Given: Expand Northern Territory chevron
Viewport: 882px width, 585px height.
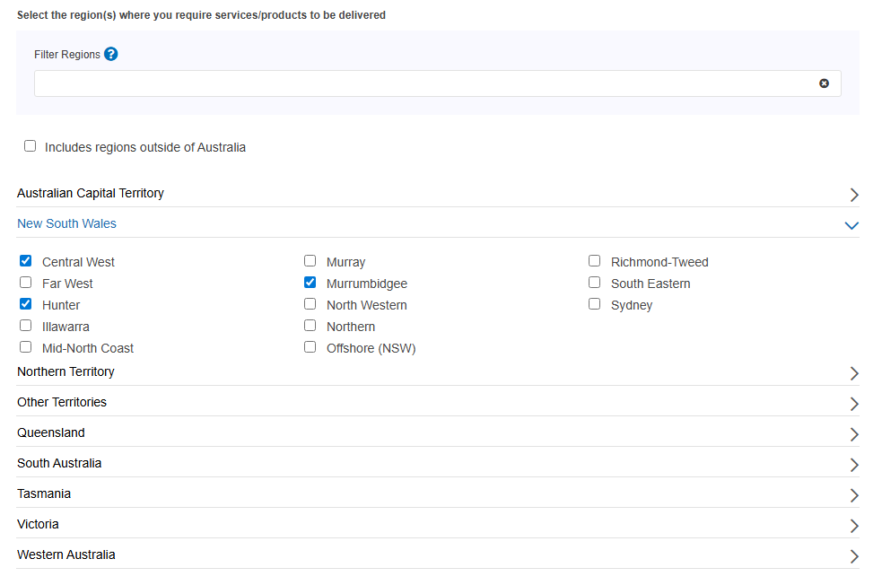Looking at the screenshot, I should [854, 373].
